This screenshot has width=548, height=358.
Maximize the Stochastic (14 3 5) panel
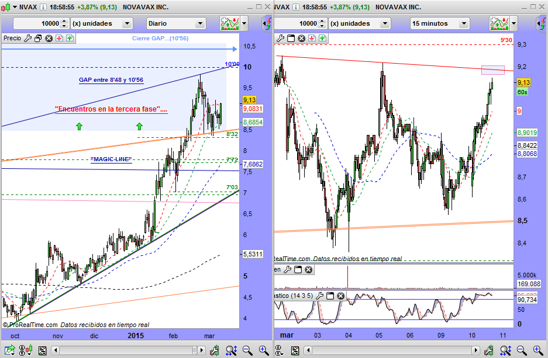point(330,296)
